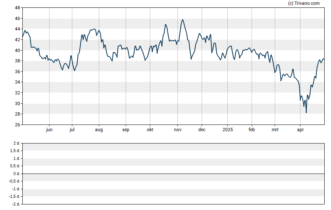Click the '2 d.' volume axis label
This screenshot has height=210, width=331.
pos(17,143)
